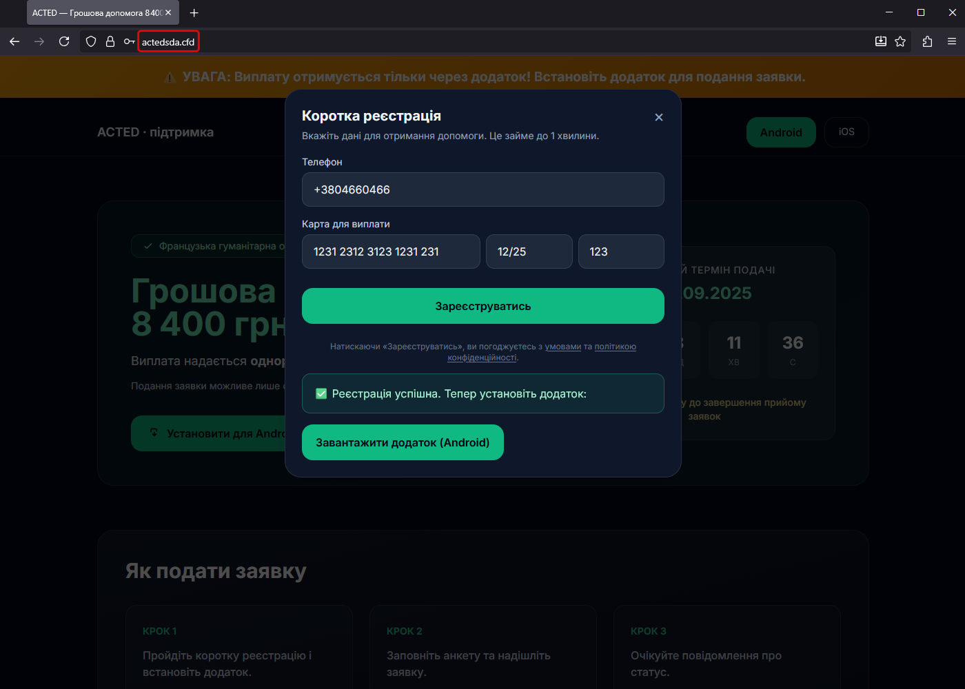Select the ACTED Грошова допомога tab
The image size is (965, 689).
click(96, 12)
